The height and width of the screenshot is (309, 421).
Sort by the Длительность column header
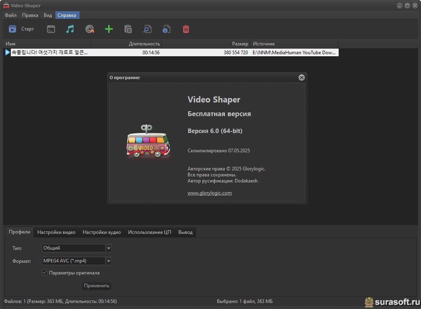pos(127,44)
